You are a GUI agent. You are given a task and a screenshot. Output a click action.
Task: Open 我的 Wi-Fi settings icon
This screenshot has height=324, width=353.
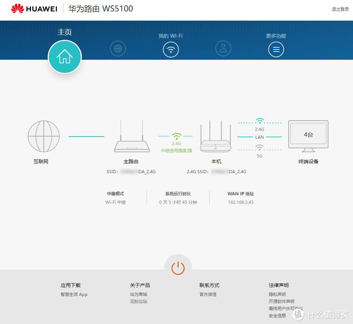171,49
